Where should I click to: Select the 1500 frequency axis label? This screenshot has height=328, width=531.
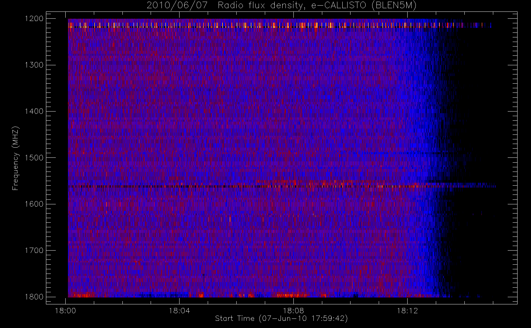click(34, 158)
